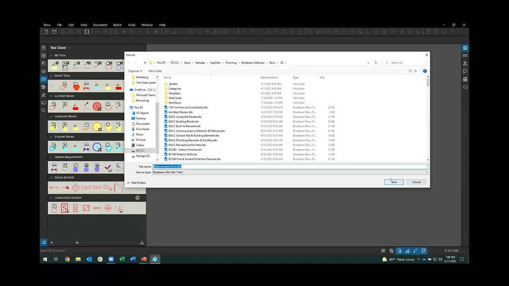This screenshot has width=509, height=286.
Task: Open Chrome from the Windows taskbar
Action: 67,259
